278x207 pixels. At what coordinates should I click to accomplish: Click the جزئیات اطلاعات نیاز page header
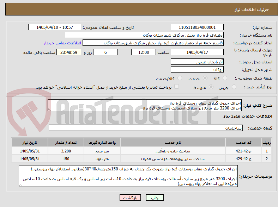[x=252, y=10]
